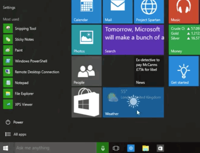Open File Explorer icon in Start list
Image resolution: width=200 pixels, height=153 pixels.
point(8,94)
